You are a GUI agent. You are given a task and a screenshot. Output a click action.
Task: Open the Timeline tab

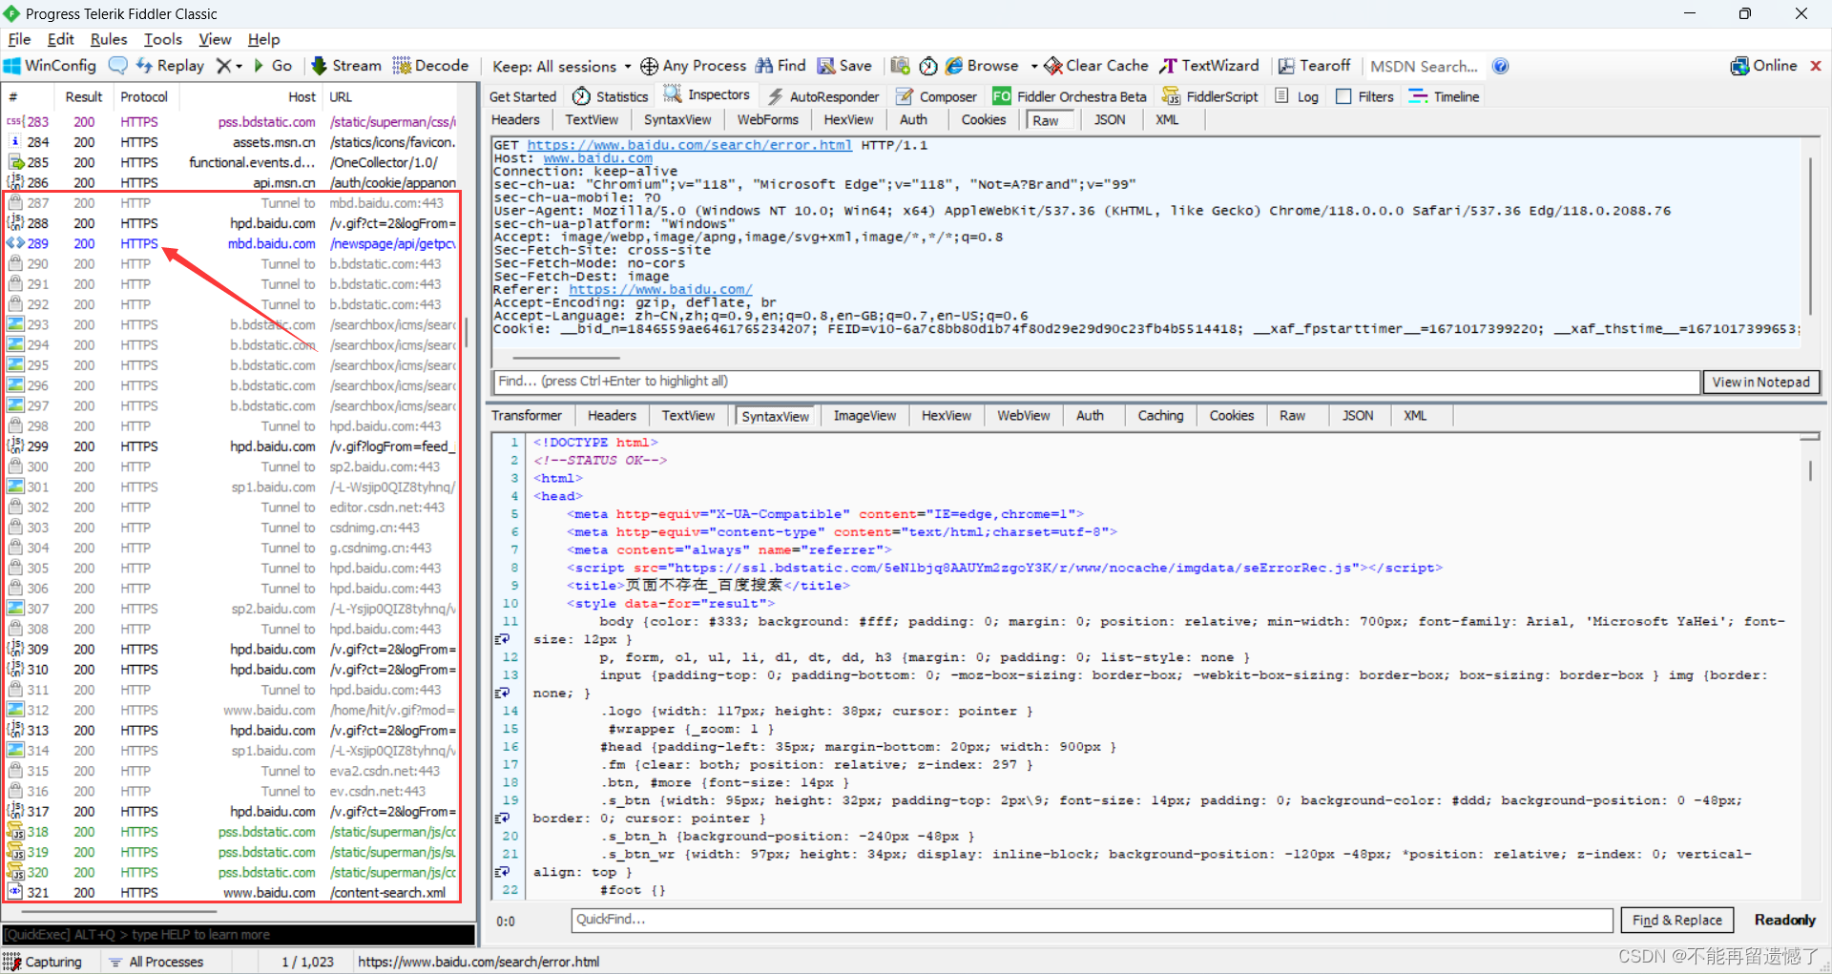pos(1444,96)
